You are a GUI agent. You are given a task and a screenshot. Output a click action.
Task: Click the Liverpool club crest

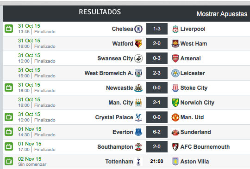pos(175,29)
